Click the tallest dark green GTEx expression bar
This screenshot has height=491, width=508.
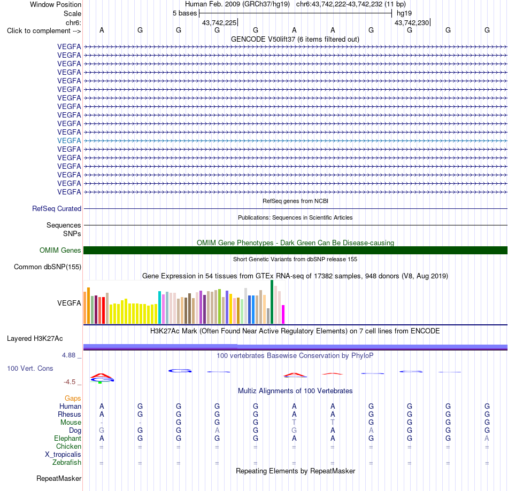click(x=272, y=302)
